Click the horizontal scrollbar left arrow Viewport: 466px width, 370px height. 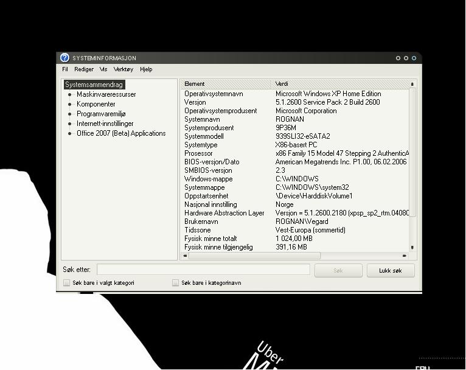point(185,256)
